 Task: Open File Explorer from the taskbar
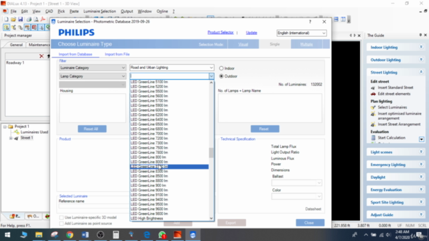click(x=39, y=235)
